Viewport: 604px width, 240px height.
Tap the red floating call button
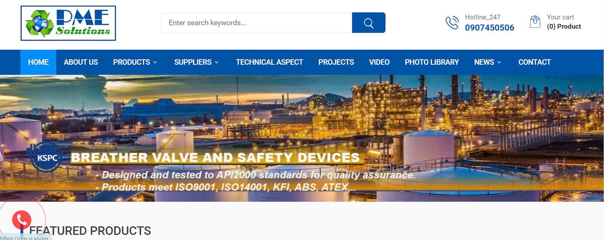coord(22,220)
